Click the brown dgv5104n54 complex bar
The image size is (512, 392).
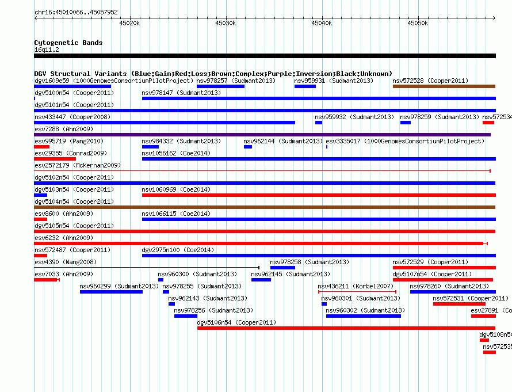coord(265,207)
